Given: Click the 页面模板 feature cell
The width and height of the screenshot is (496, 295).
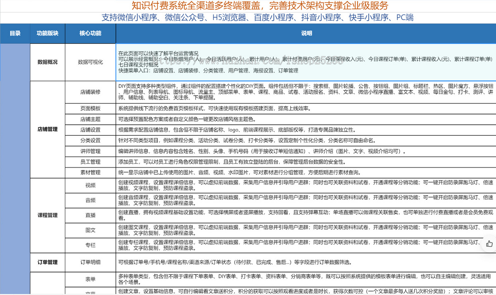Looking at the screenshot, I should click(90, 109).
